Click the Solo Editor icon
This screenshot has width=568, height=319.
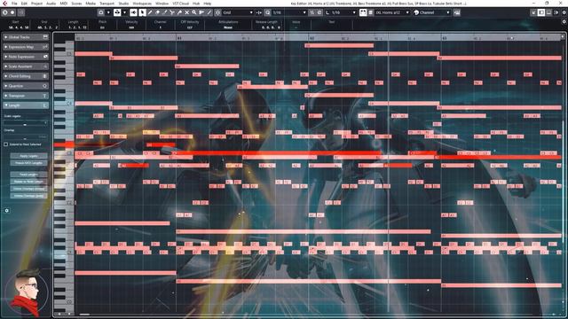tap(4, 12)
